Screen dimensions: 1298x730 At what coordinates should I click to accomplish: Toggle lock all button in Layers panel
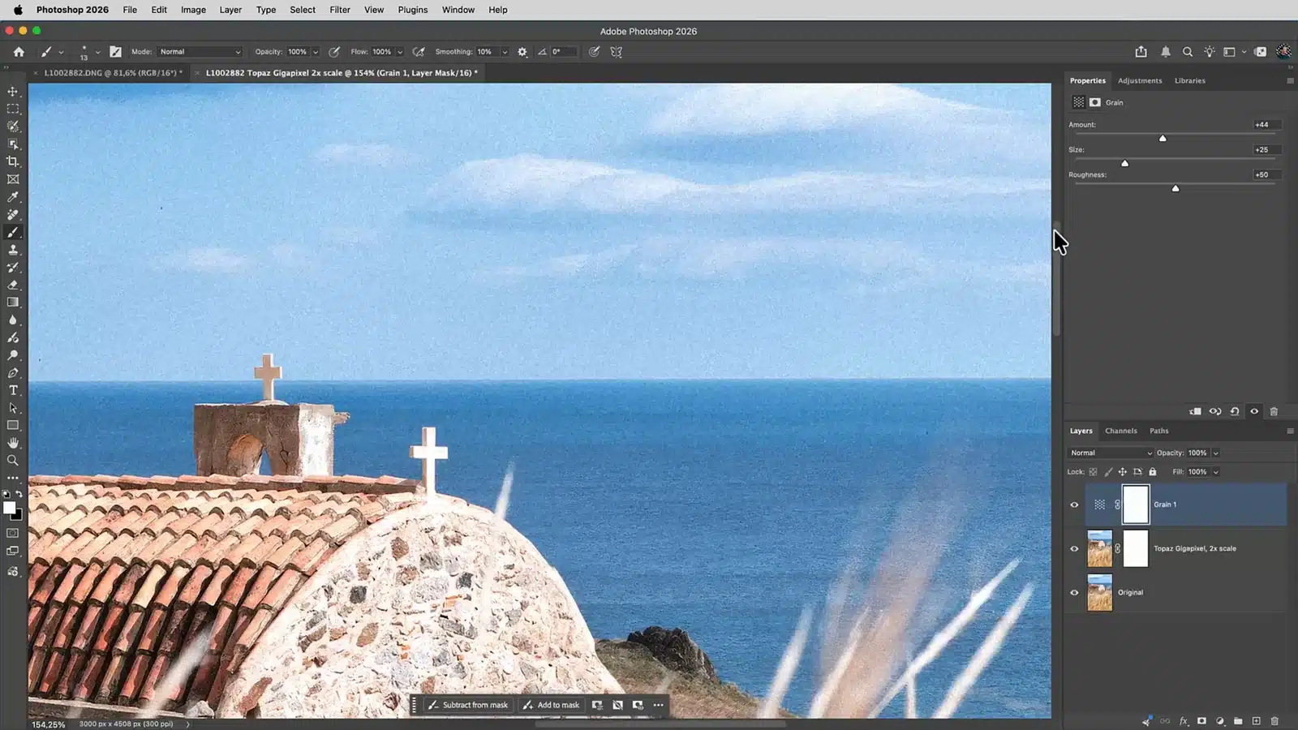pyautogui.click(x=1152, y=471)
